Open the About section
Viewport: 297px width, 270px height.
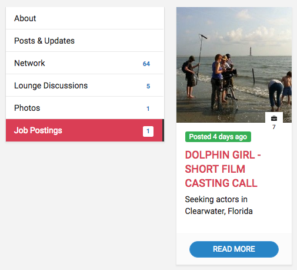[x=85, y=18]
